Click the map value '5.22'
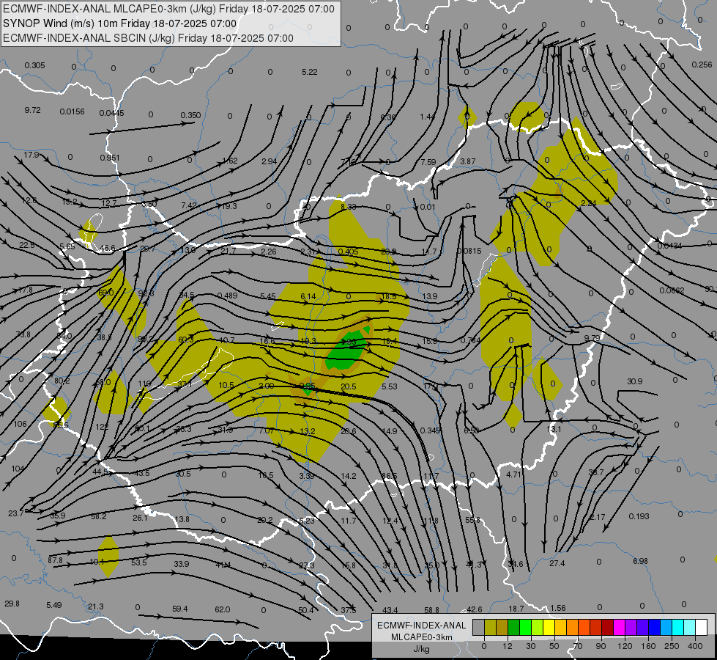This screenshot has width=717, height=660. 310,72
